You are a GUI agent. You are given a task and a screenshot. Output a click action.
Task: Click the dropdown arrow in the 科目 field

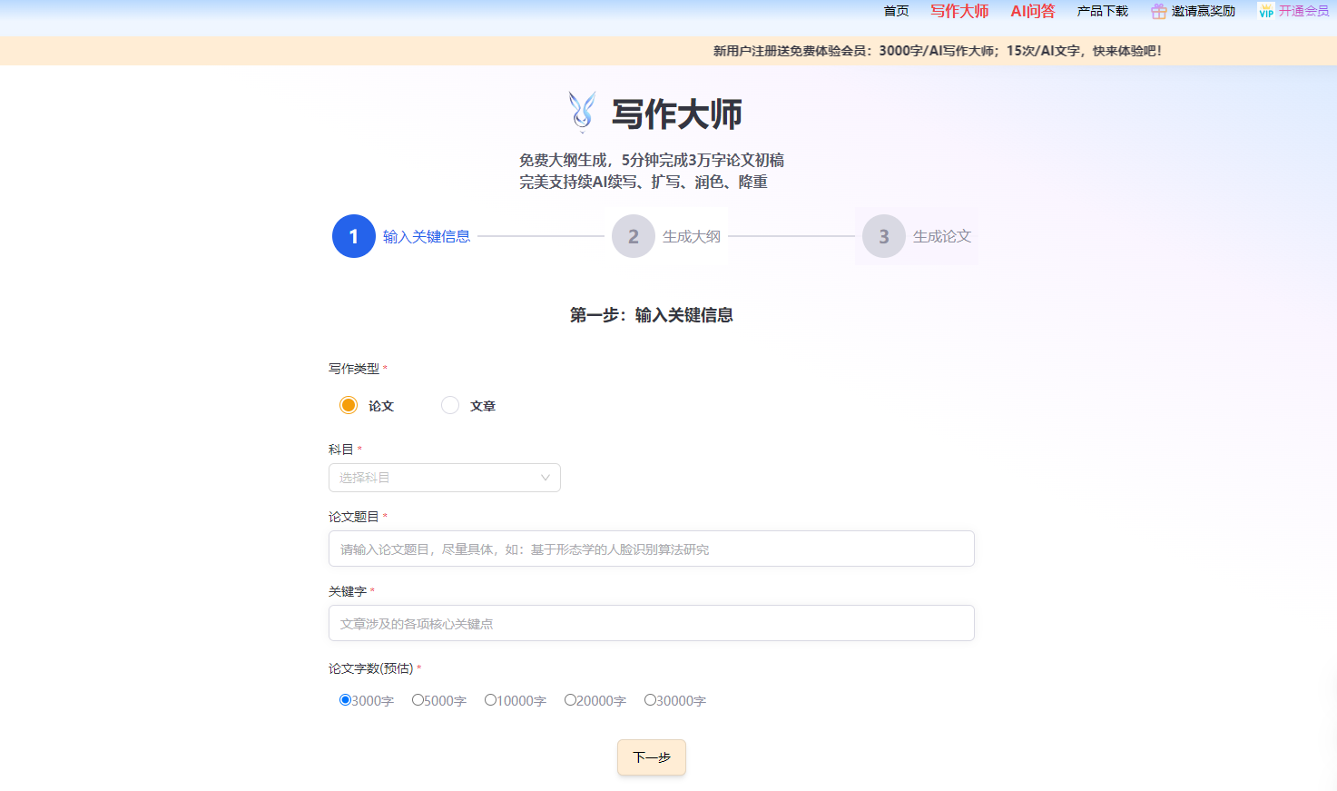(x=545, y=477)
